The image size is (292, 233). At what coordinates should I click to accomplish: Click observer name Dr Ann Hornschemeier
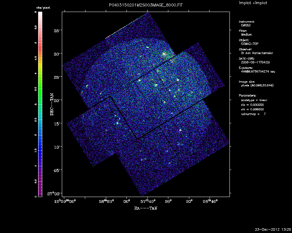[257, 53]
